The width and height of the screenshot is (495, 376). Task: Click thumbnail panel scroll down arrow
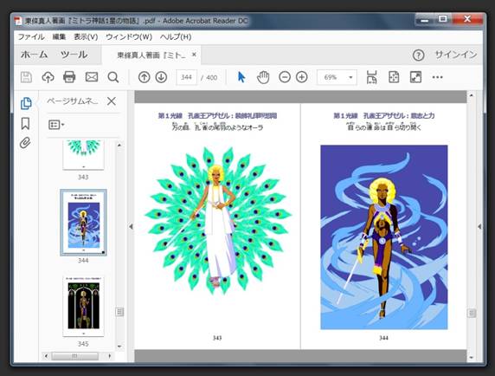119,347
